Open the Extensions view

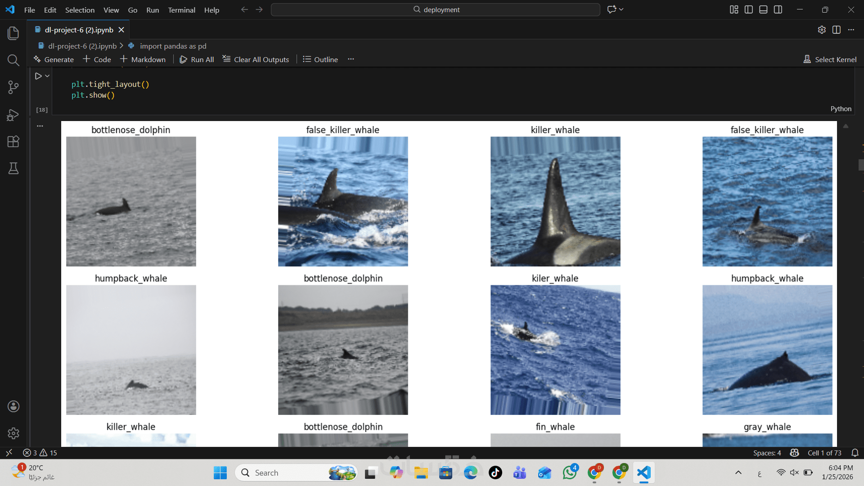tap(13, 142)
